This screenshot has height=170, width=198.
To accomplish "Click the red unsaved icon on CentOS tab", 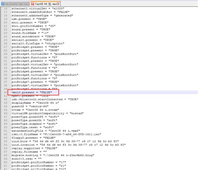I will pos(33,4).
